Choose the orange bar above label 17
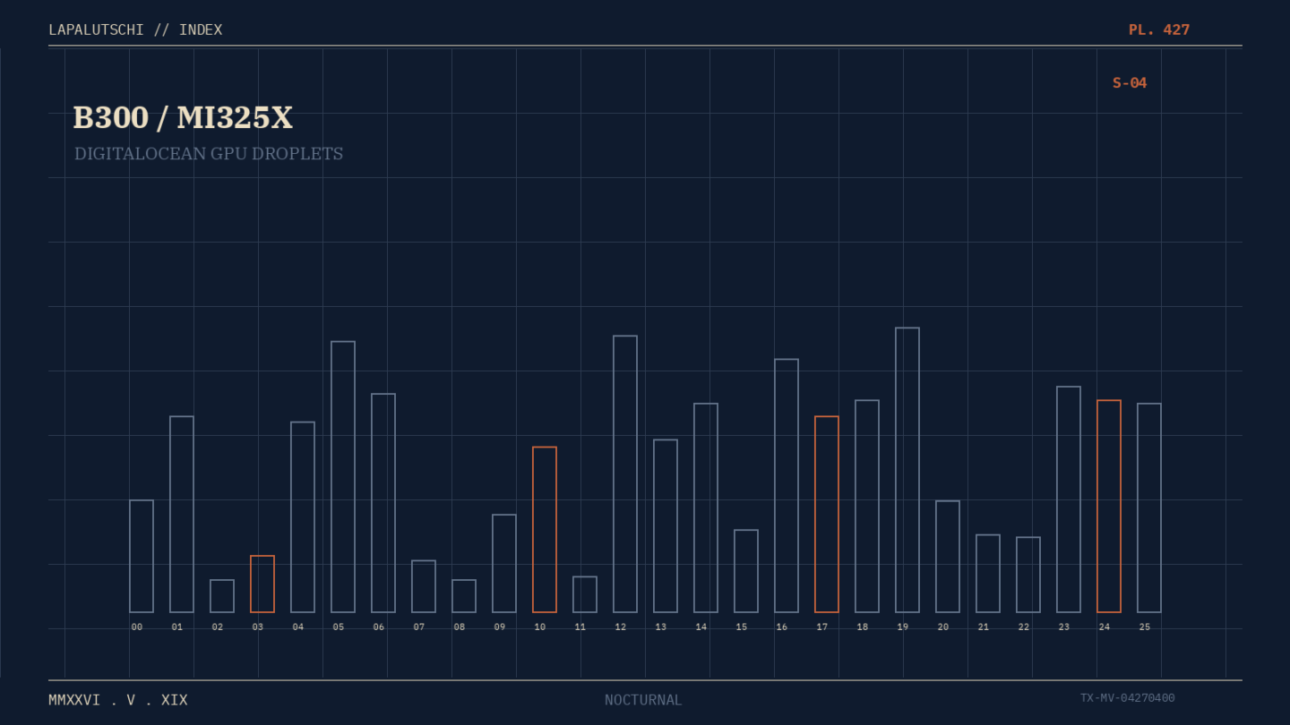The height and width of the screenshot is (725, 1290). pyautogui.click(x=827, y=515)
